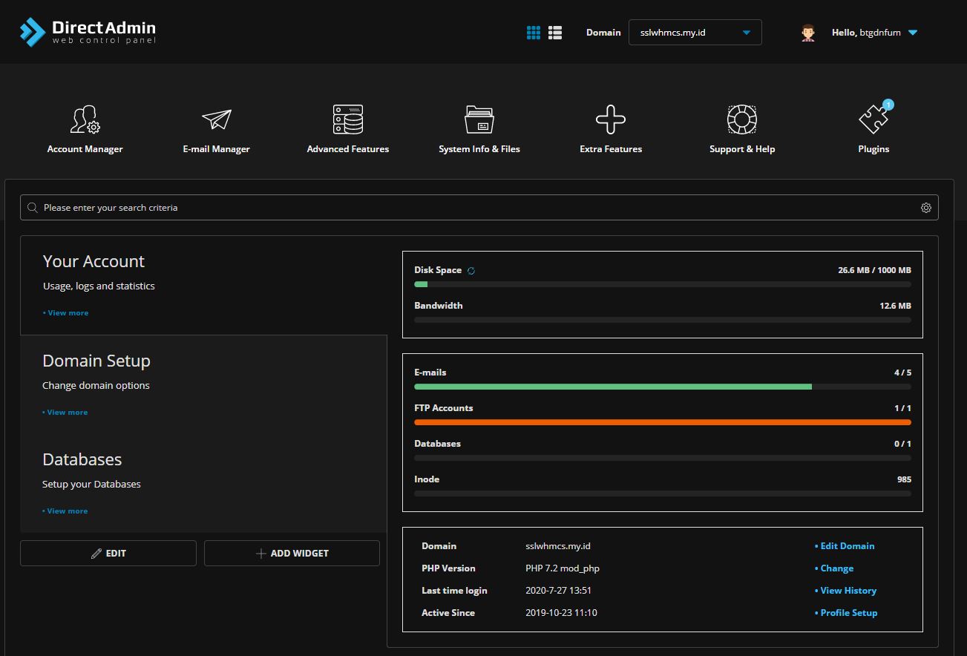The height and width of the screenshot is (656, 967).
Task: Expand the Hello btgdnfum user menu
Action: click(875, 33)
